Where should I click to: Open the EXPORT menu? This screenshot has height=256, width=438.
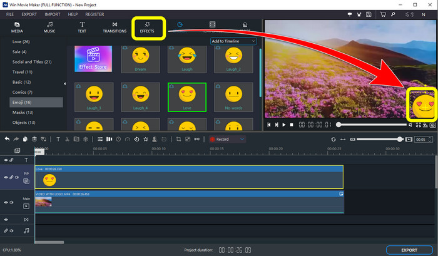(x=29, y=13)
